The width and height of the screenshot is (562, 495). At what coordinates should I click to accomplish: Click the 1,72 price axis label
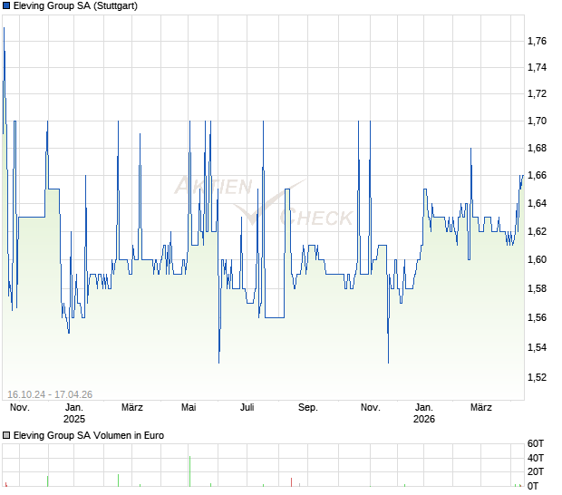point(537,94)
